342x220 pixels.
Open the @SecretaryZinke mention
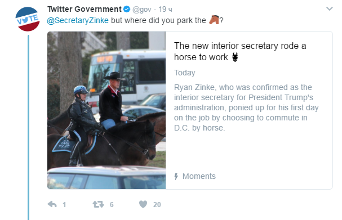pos(78,20)
